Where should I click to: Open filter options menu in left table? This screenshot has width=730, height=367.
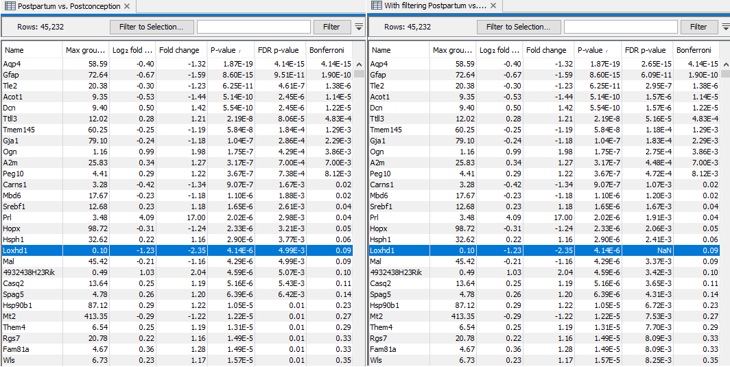point(359,27)
